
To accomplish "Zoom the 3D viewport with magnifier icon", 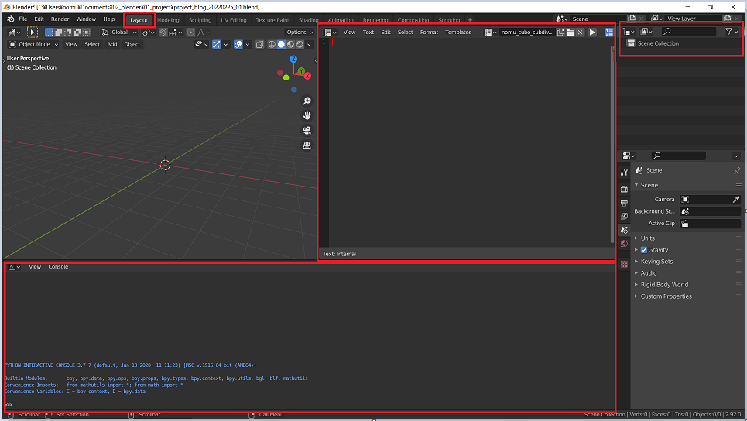I will 307,101.
